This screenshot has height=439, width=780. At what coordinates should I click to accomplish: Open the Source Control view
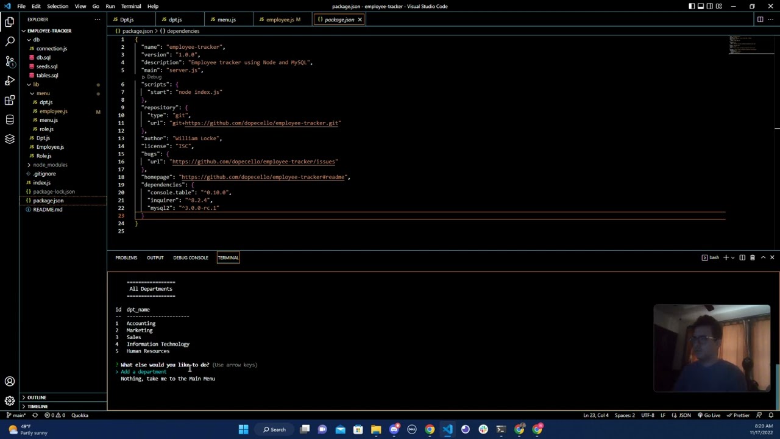[10, 62]
